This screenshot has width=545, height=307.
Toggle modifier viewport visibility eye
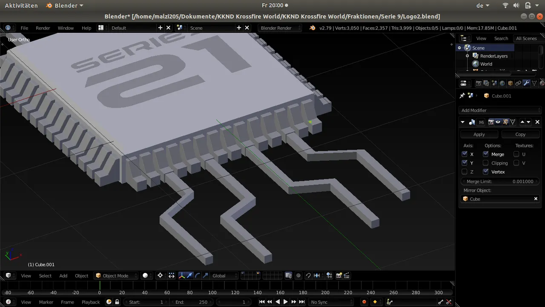tap(498, 122)
